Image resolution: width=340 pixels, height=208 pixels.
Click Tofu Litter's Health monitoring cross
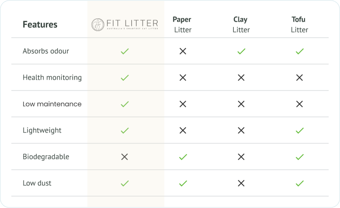[x=299, y=77]
